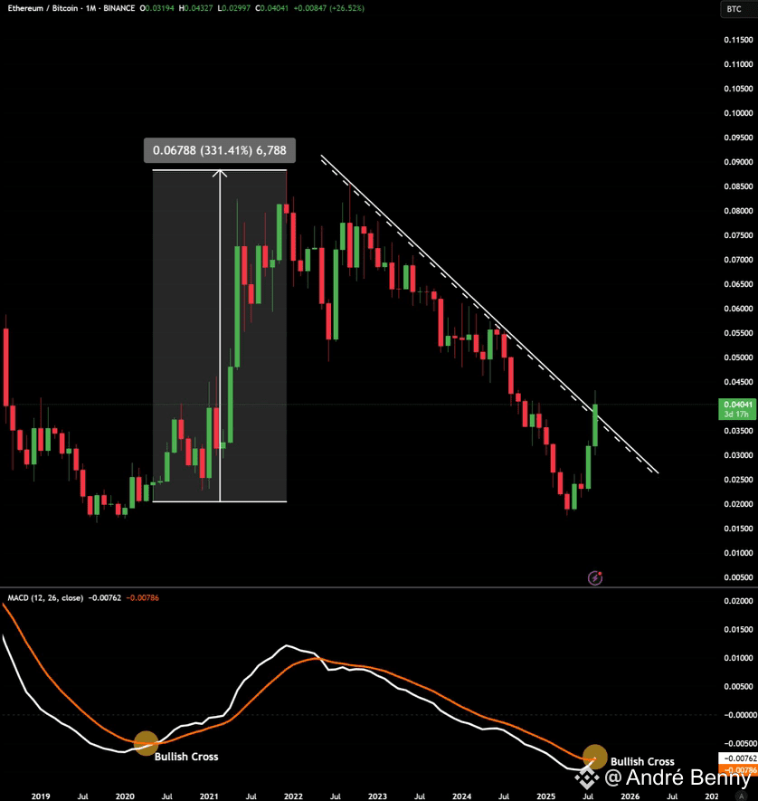Click the 2022 time axis label
The width and height of the screenshot is (758, 801).
pyautogui.click(x=293, y=796)
